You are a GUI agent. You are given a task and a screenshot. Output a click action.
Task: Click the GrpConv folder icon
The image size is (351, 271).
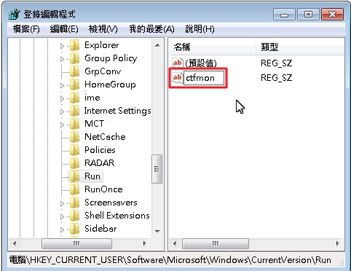[x=74, y=71]
